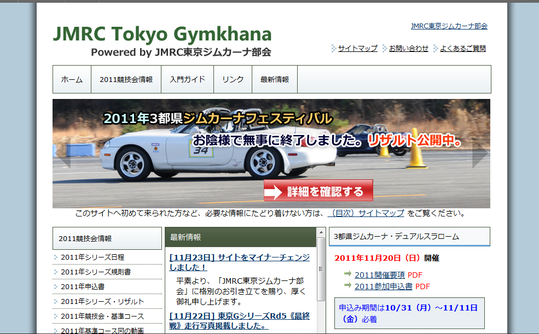The width and height of the screenshot is (539, 334).
Task: Click the bullet icon beside 2011年シリーズ日程
Action: (x=56, y=257)
